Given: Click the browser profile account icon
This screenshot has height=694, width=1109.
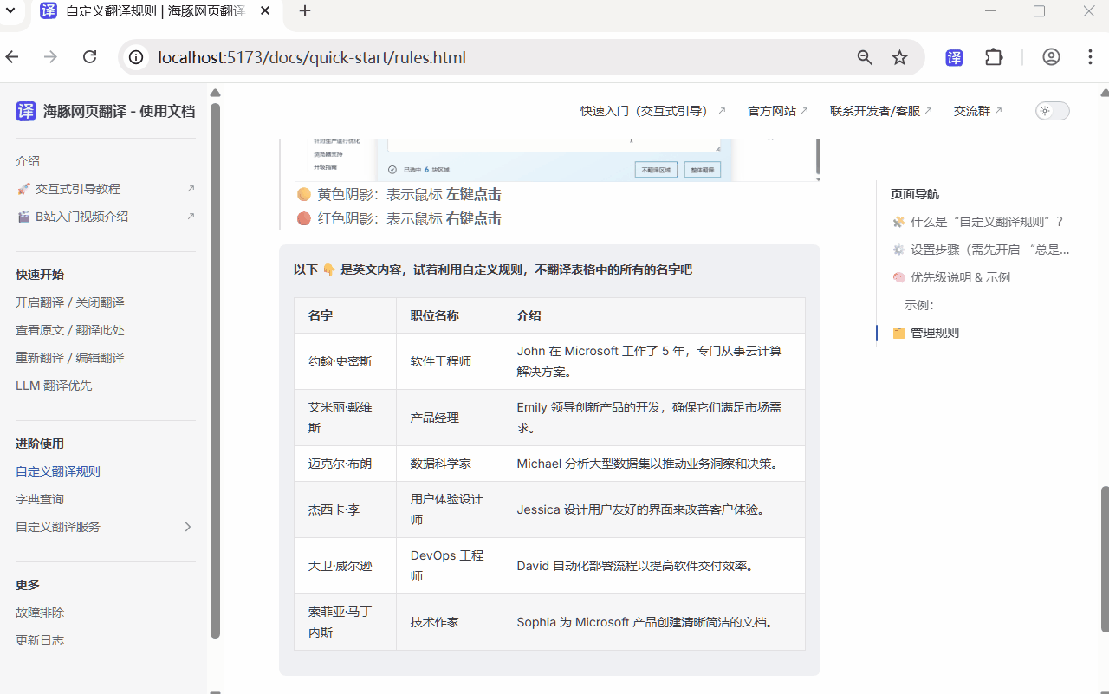Looking at the screenshot, I should pos(1051,57).
